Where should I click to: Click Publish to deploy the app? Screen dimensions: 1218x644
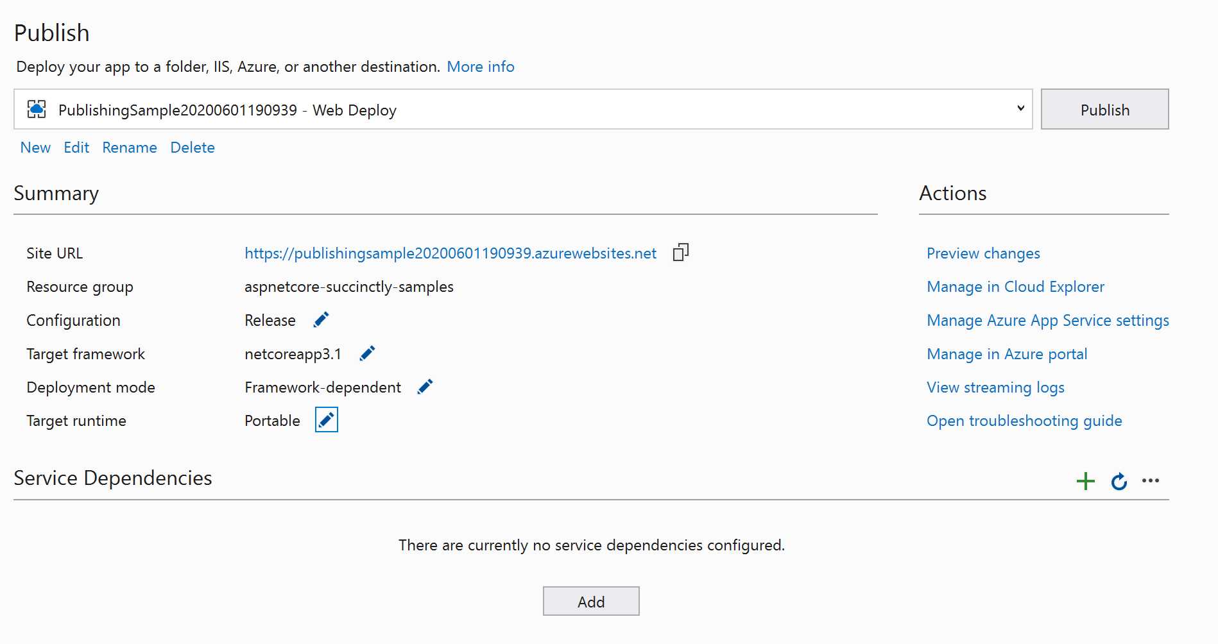click(1104, 109)
